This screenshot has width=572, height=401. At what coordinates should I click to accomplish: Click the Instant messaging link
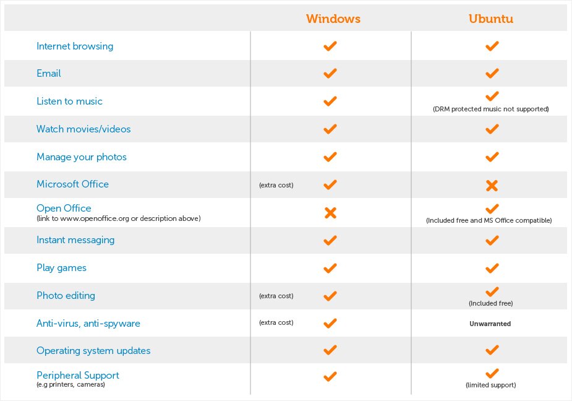75,240
